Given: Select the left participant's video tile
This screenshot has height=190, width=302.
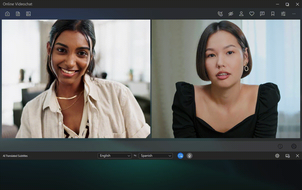Looking at the screenshot, I should 76,79.
